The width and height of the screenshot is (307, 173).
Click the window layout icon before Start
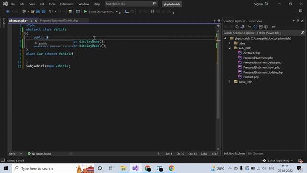point(78,12)
